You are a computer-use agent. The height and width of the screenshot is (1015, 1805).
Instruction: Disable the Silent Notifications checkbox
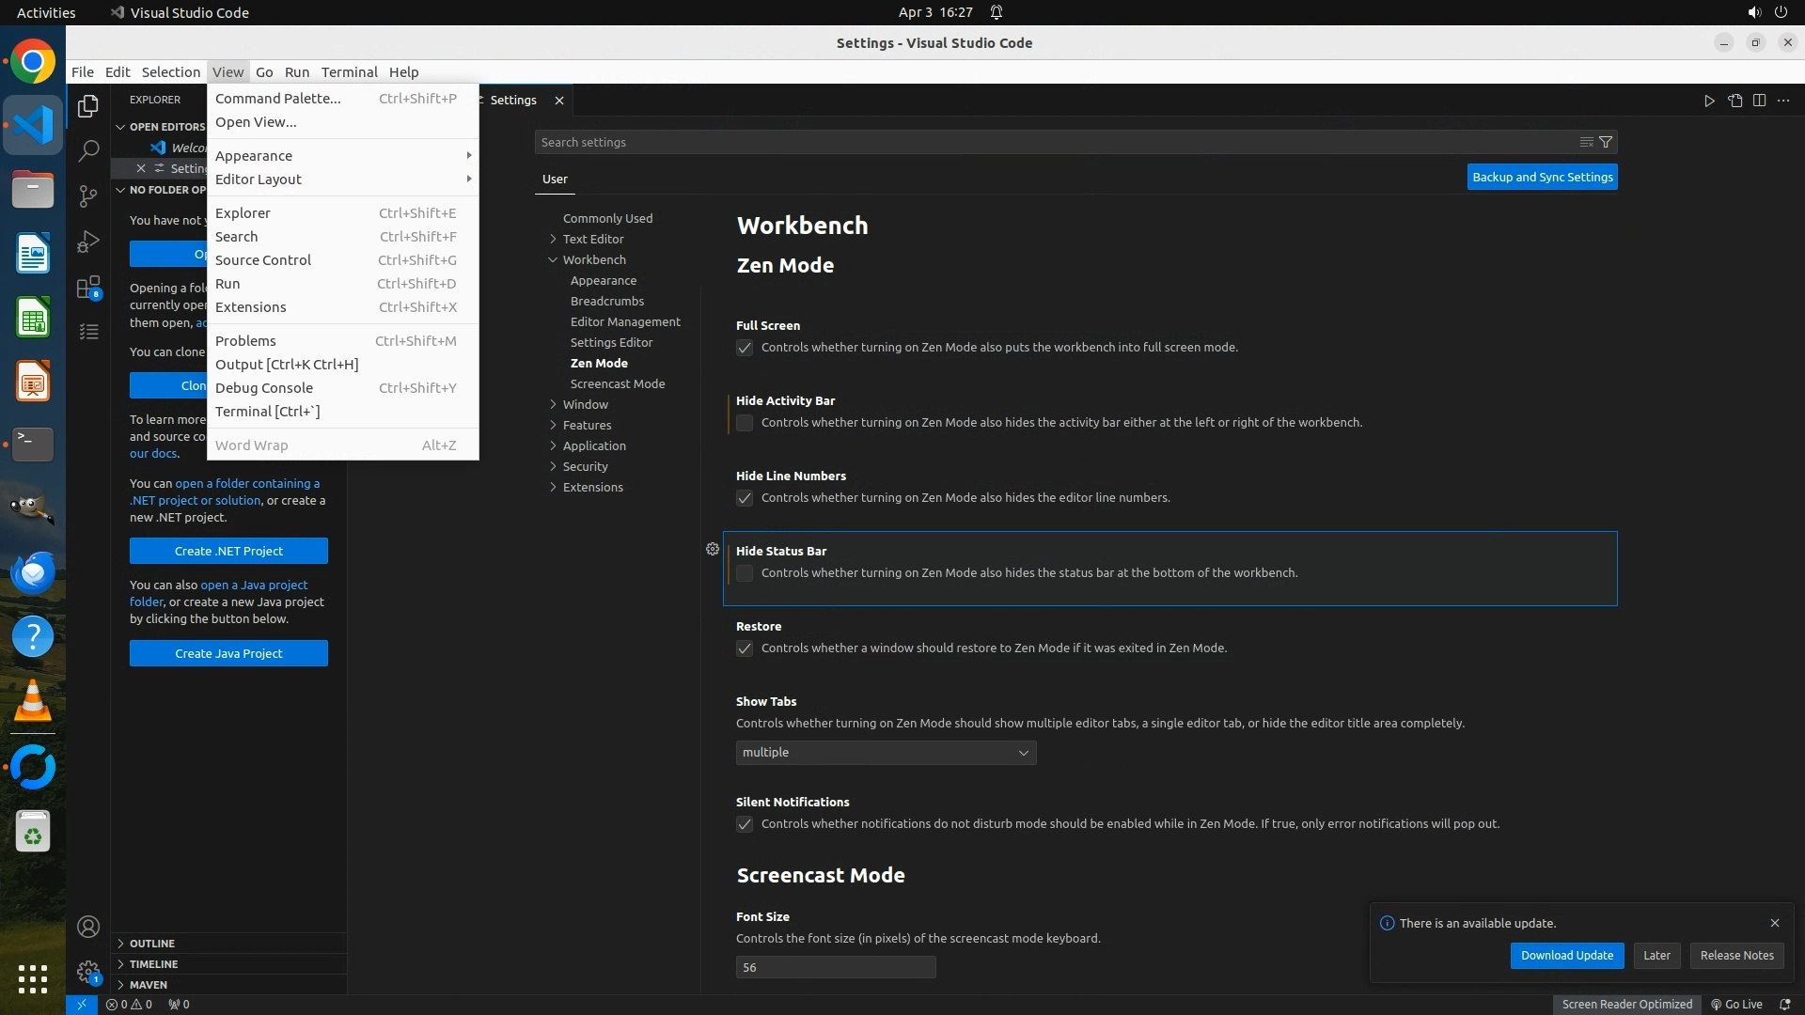[745, 824]
